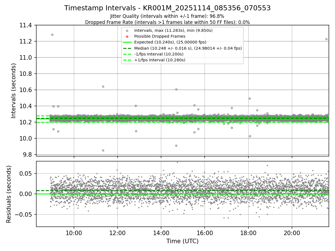Click the red marker beside 'Possible Dropped Frames'

coord(127,37)
